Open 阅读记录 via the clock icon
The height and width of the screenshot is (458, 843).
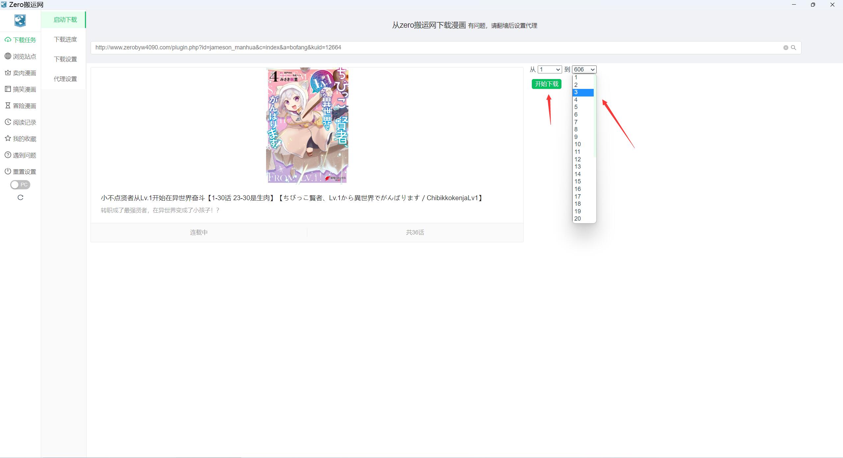(8, 122)
